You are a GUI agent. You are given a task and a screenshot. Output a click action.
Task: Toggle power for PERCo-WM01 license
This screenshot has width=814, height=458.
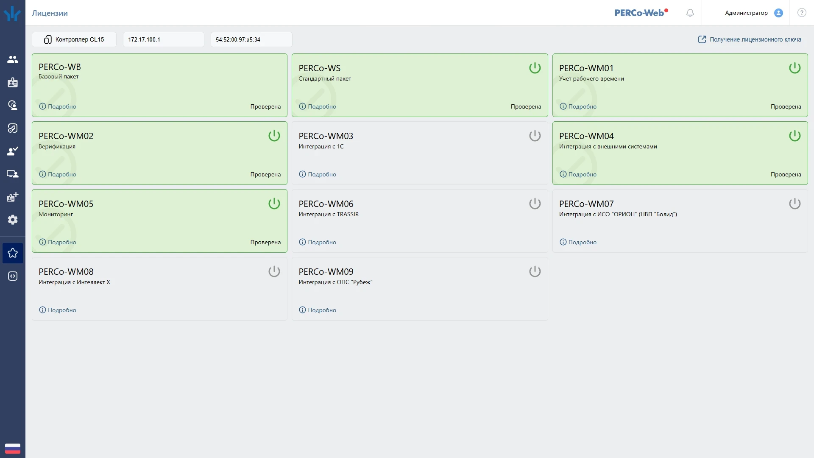tap(795, 68)
